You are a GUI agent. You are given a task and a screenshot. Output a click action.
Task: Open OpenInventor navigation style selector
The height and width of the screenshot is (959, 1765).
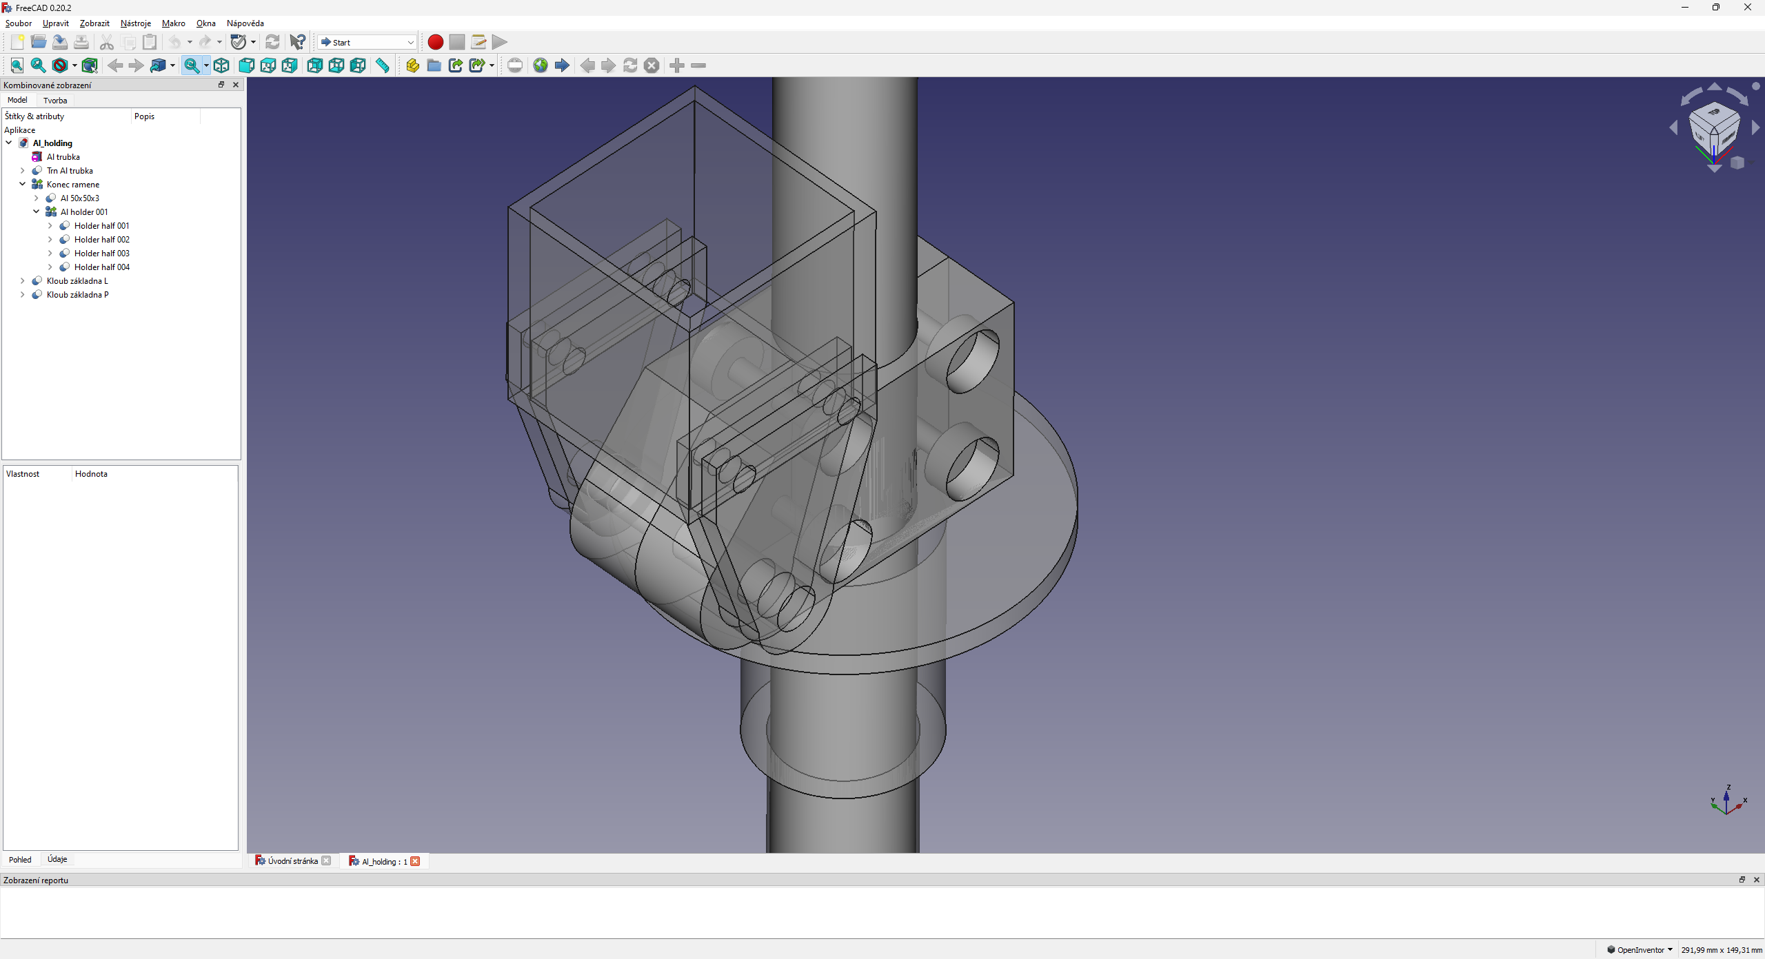[1641, 949]
